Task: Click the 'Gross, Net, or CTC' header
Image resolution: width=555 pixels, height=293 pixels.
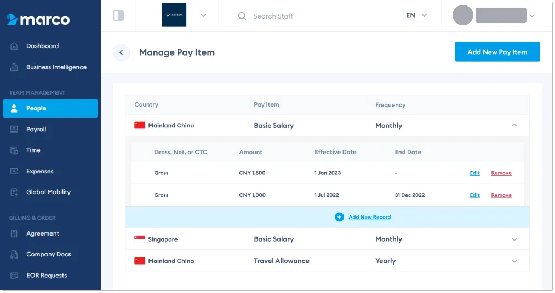Action: [180, 152]
